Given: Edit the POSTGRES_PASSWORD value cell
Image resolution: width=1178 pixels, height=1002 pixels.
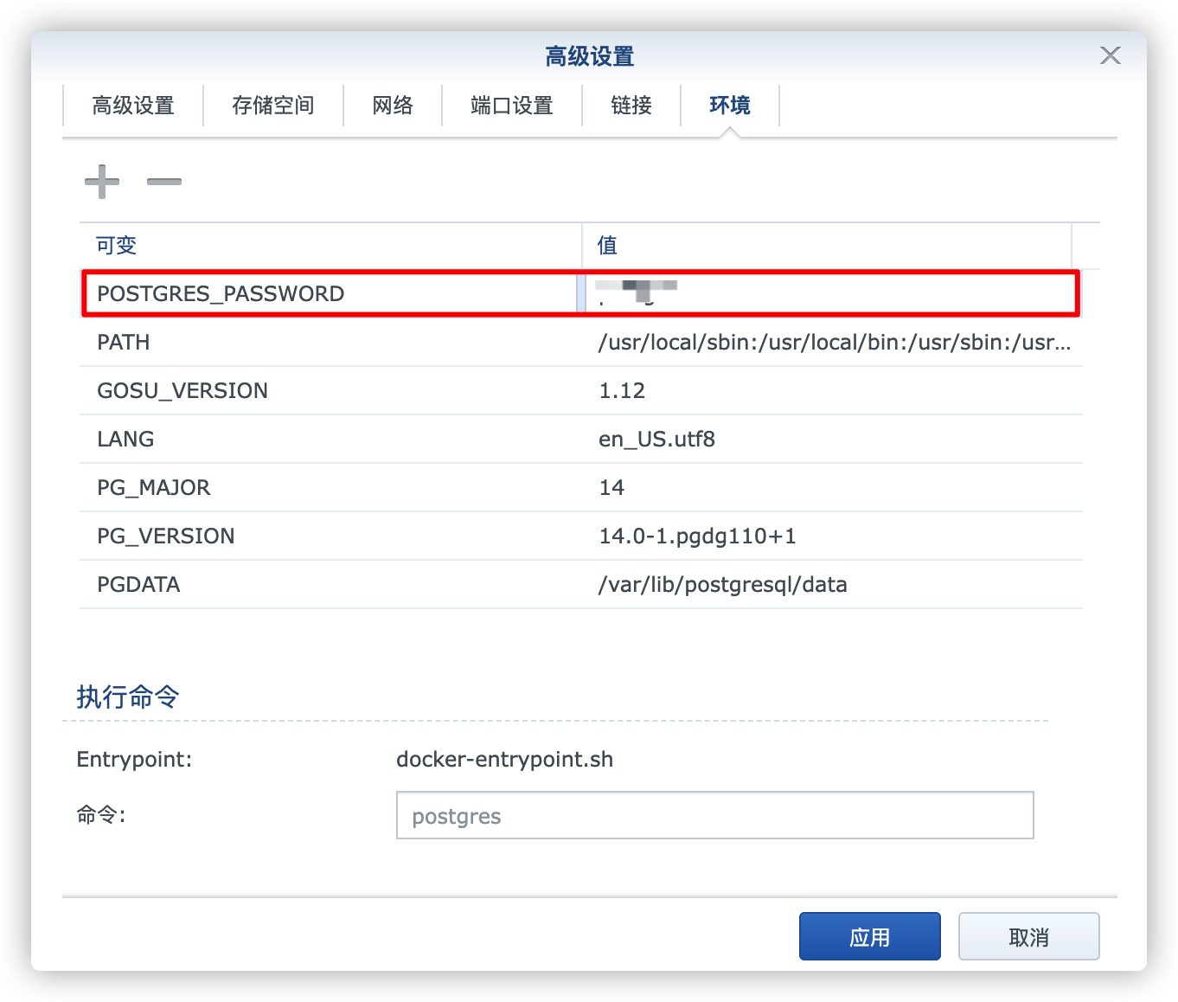Looking at the screenshot, I should (x=831, y=294).
